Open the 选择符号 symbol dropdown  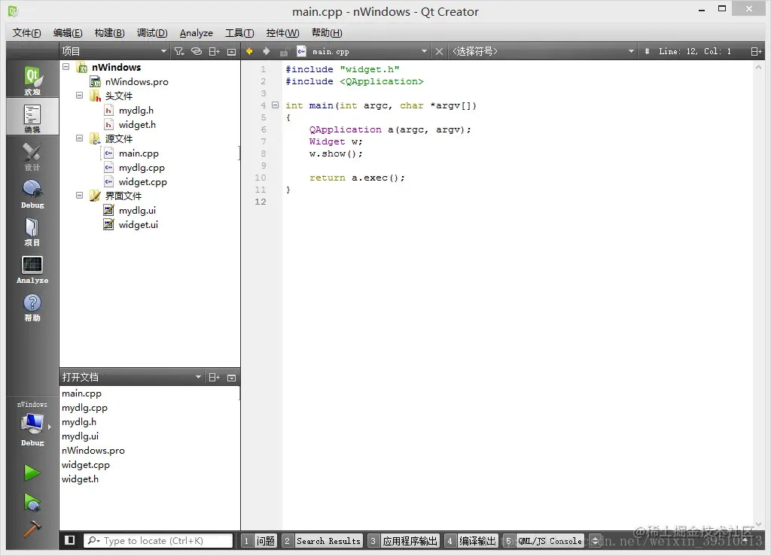[x=543, y=52]
